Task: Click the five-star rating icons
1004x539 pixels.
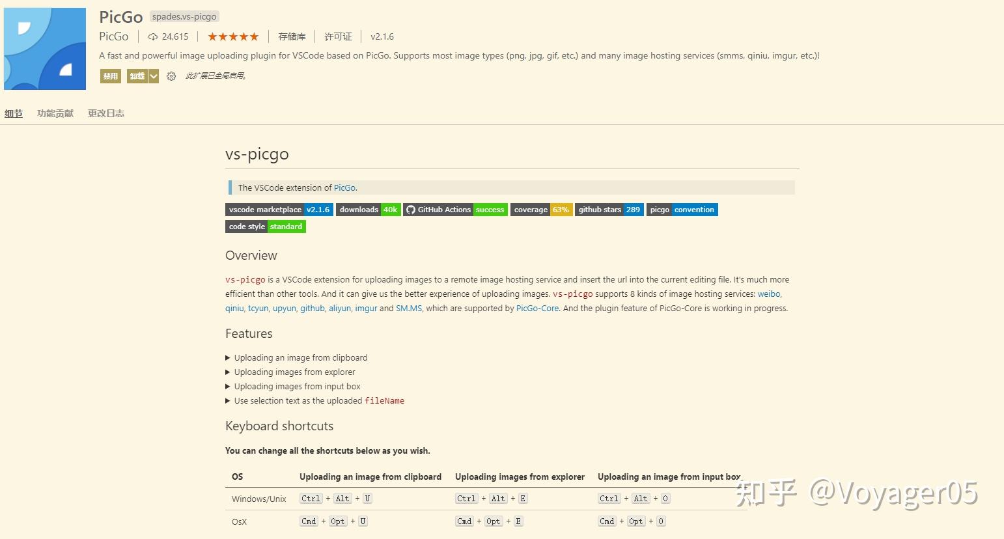Action: [x=233, y=36]
